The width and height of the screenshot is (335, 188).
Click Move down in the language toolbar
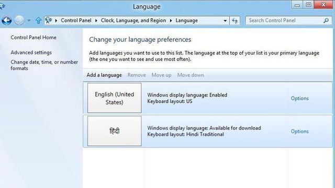191,75
